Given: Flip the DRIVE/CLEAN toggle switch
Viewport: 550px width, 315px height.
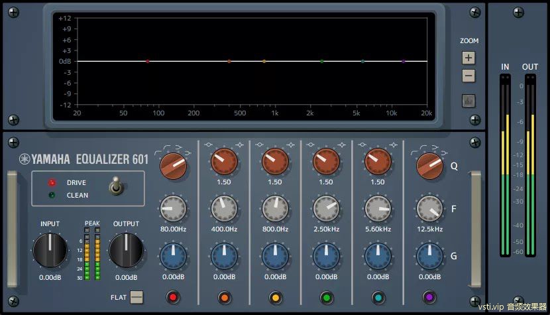Looking at the screenshot, I should [x=116, y=186].
